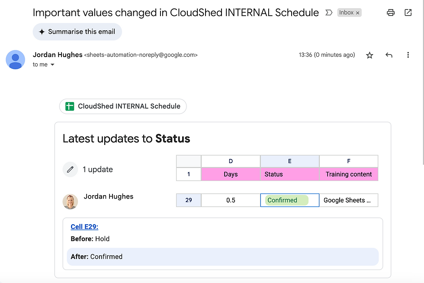
Task: Open the CloudShed INTERNAL Schedule sheet chip
Action: point(123,106)
